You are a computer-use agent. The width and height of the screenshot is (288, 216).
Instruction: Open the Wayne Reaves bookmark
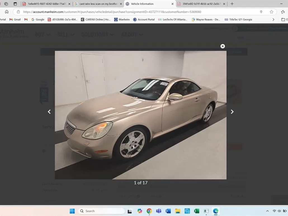pyautogui.click(x=206, y=20)
